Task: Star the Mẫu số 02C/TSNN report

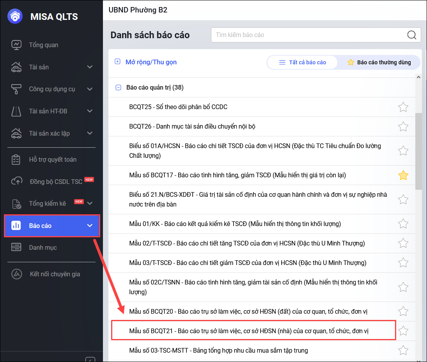Action: point(403,287)
